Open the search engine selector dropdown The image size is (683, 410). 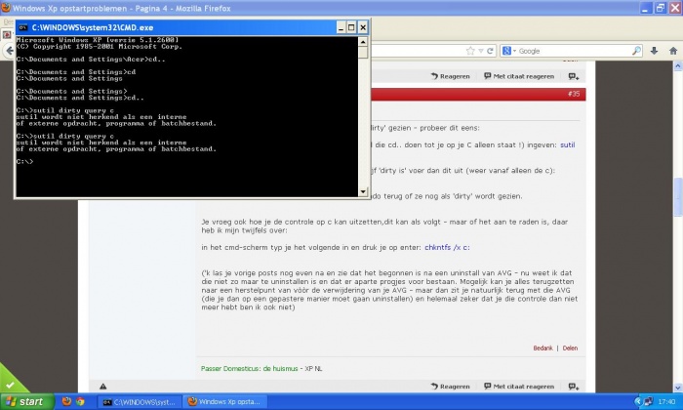(514, 51)
